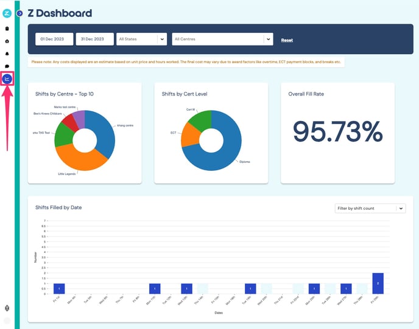The height and width of the screenshot is (329, 419).
Task: Go to the home icon in sidebar
Action: click(7, 41)
